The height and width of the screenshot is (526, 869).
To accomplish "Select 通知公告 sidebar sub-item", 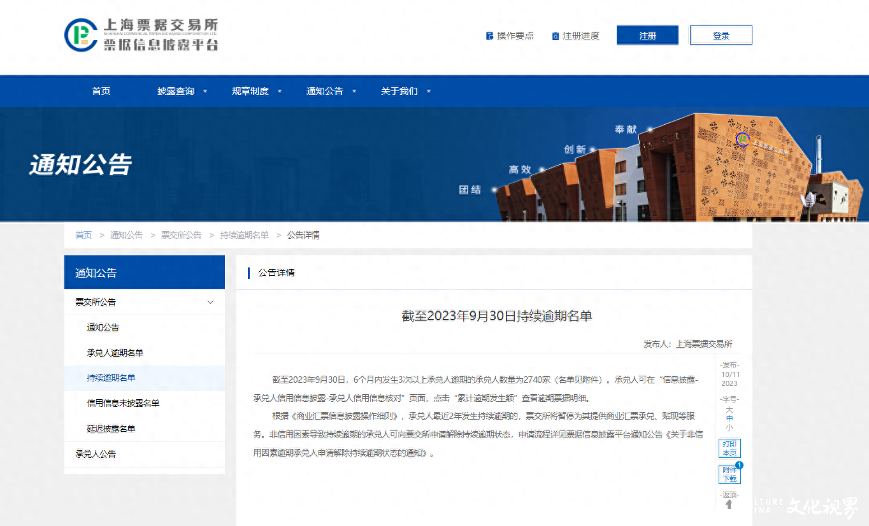I will (x=145, y=327).
